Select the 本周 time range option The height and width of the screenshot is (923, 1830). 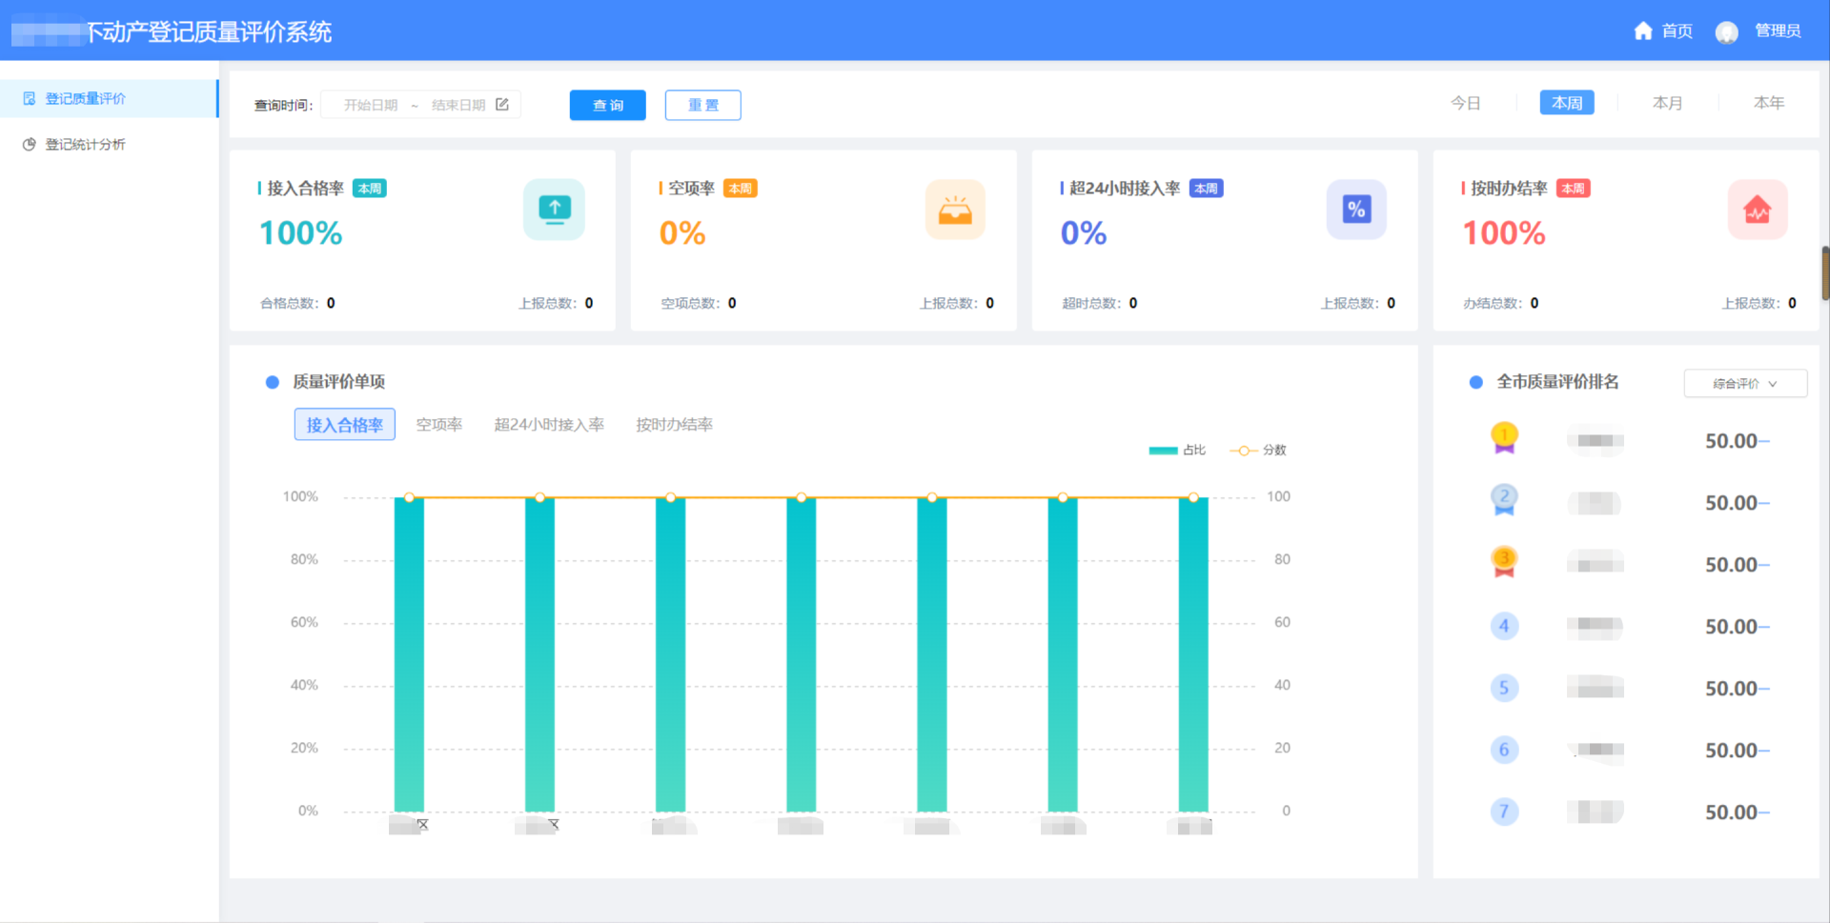tap(1566, 103)
